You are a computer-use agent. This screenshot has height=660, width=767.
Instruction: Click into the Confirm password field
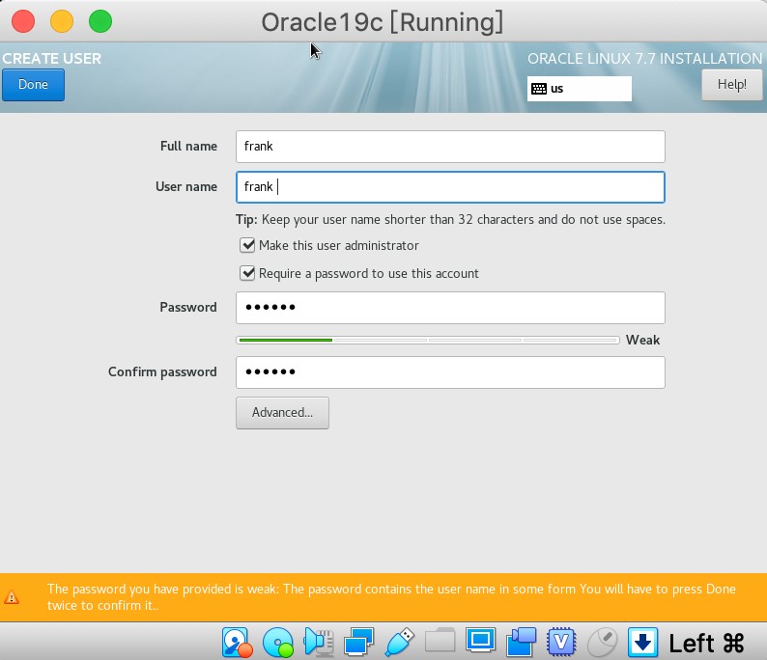450,372
